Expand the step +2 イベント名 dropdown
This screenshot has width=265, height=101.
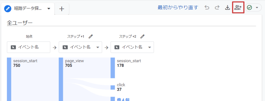pos(150,47)
